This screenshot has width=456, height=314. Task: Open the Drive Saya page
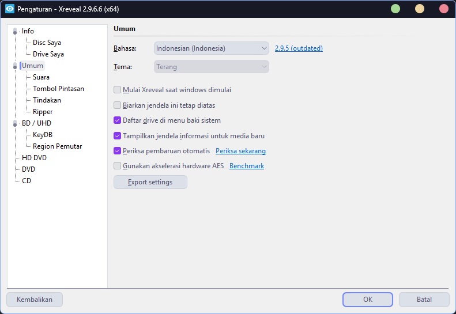click(48, 54)
